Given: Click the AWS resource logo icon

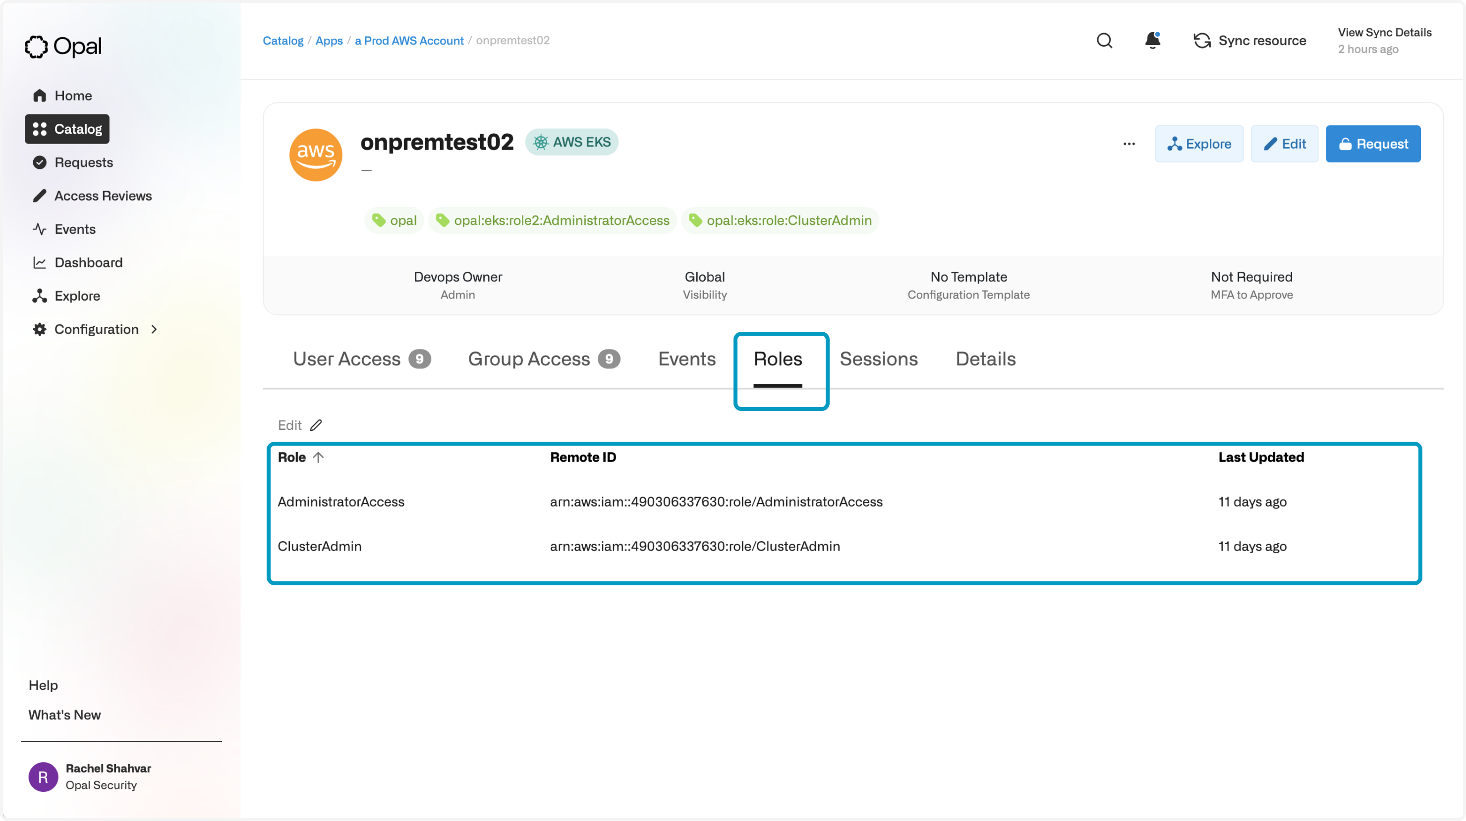Looking at the screenshot, I should pyautogui.click(x=316, y=154).
